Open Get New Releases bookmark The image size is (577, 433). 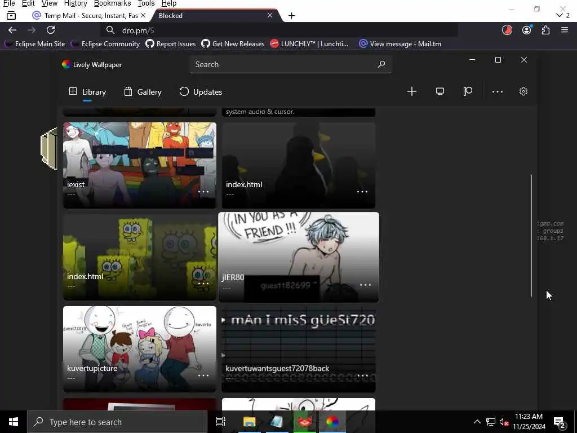tap(233, 44)
